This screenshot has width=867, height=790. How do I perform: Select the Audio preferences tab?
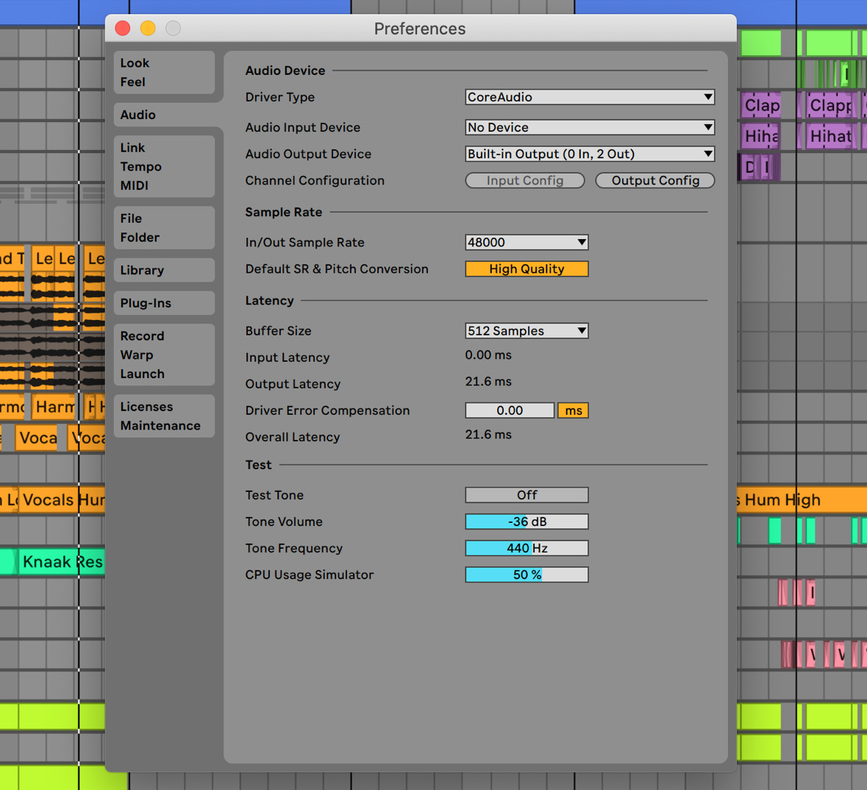pyautogui.click(x=164, y=115)
